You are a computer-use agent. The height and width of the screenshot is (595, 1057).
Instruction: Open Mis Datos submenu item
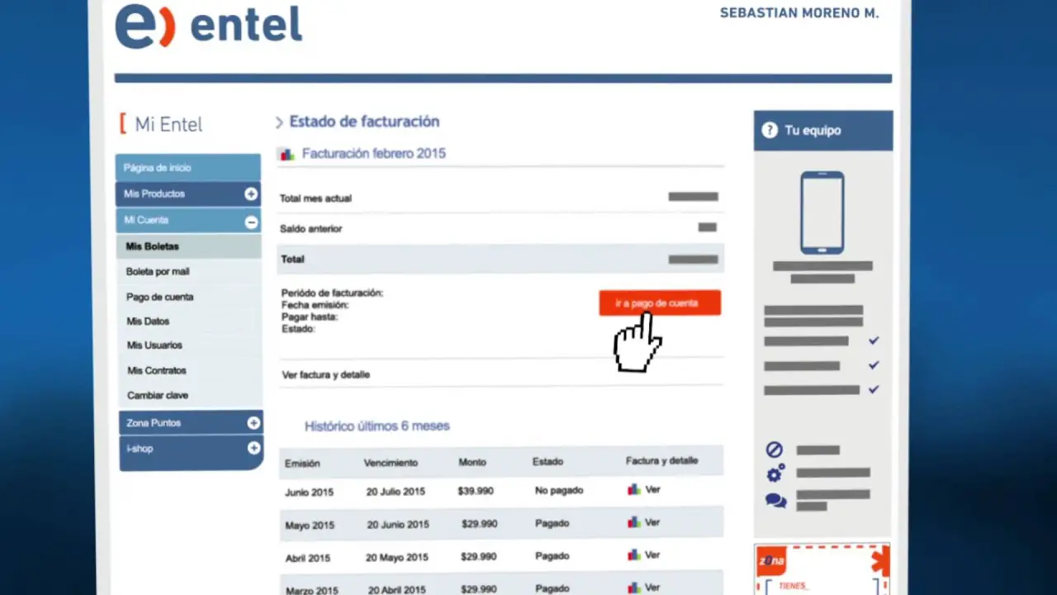click(x=148, y=321)
